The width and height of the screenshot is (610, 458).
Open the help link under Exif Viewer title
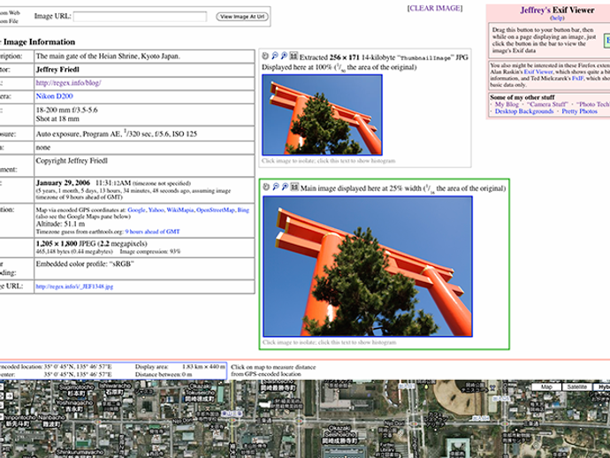[x=557, y=18]
